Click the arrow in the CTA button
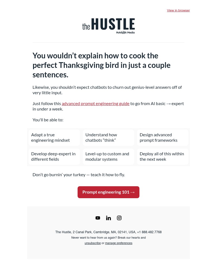Image resolution: width=217 pixels, height=278 pixels. [132, 192]
